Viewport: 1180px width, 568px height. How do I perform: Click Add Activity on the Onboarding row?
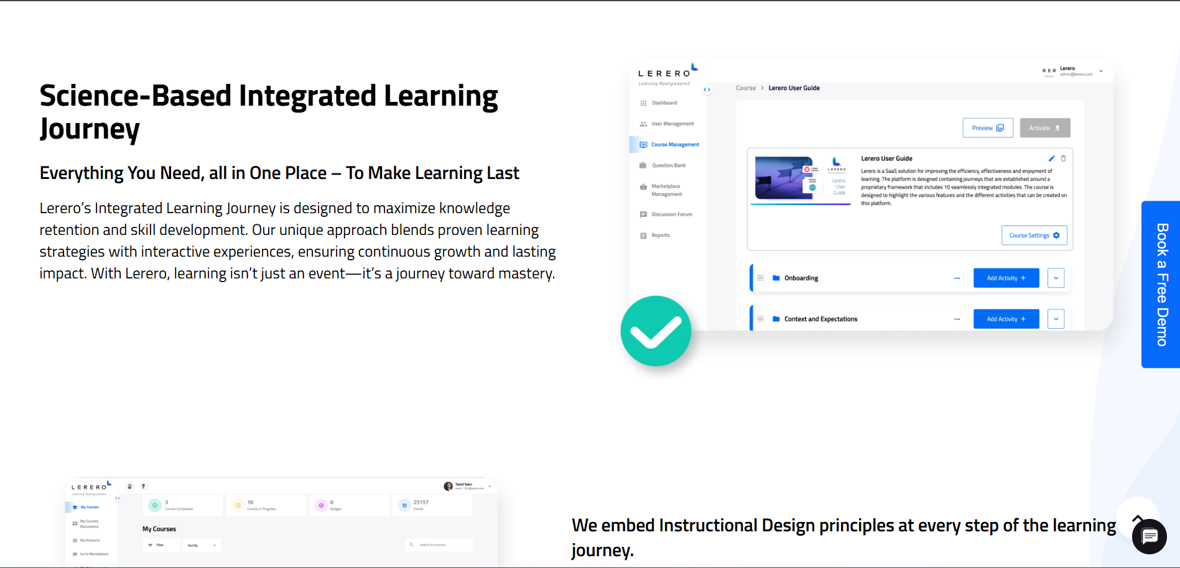(1006, 278)
